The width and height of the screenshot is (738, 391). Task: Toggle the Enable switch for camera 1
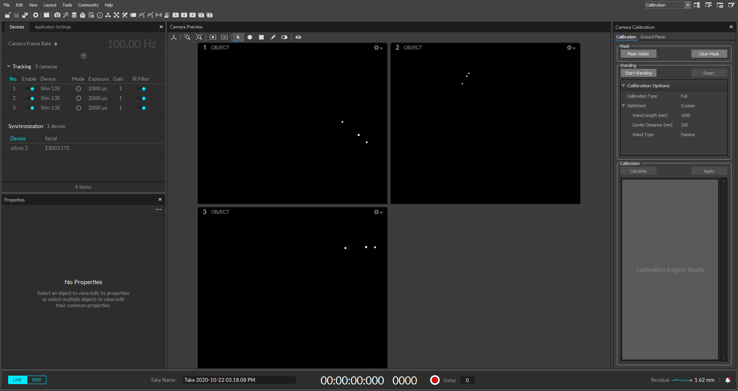coord(30,89)
